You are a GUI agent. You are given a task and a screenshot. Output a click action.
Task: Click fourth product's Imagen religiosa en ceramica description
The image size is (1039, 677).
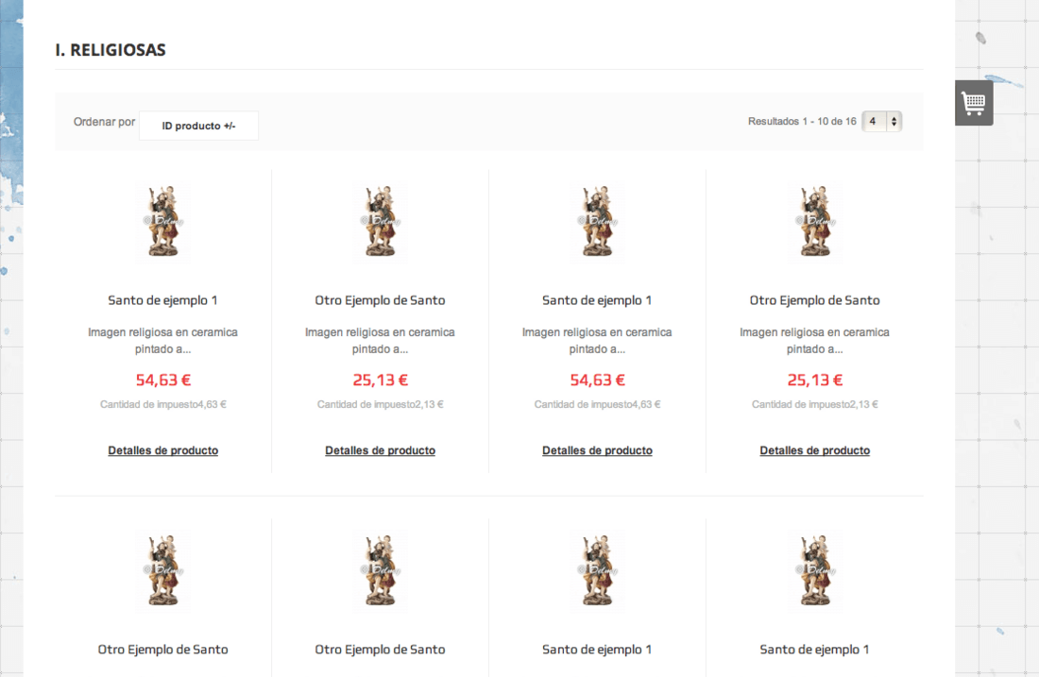[x=814, y=341]
